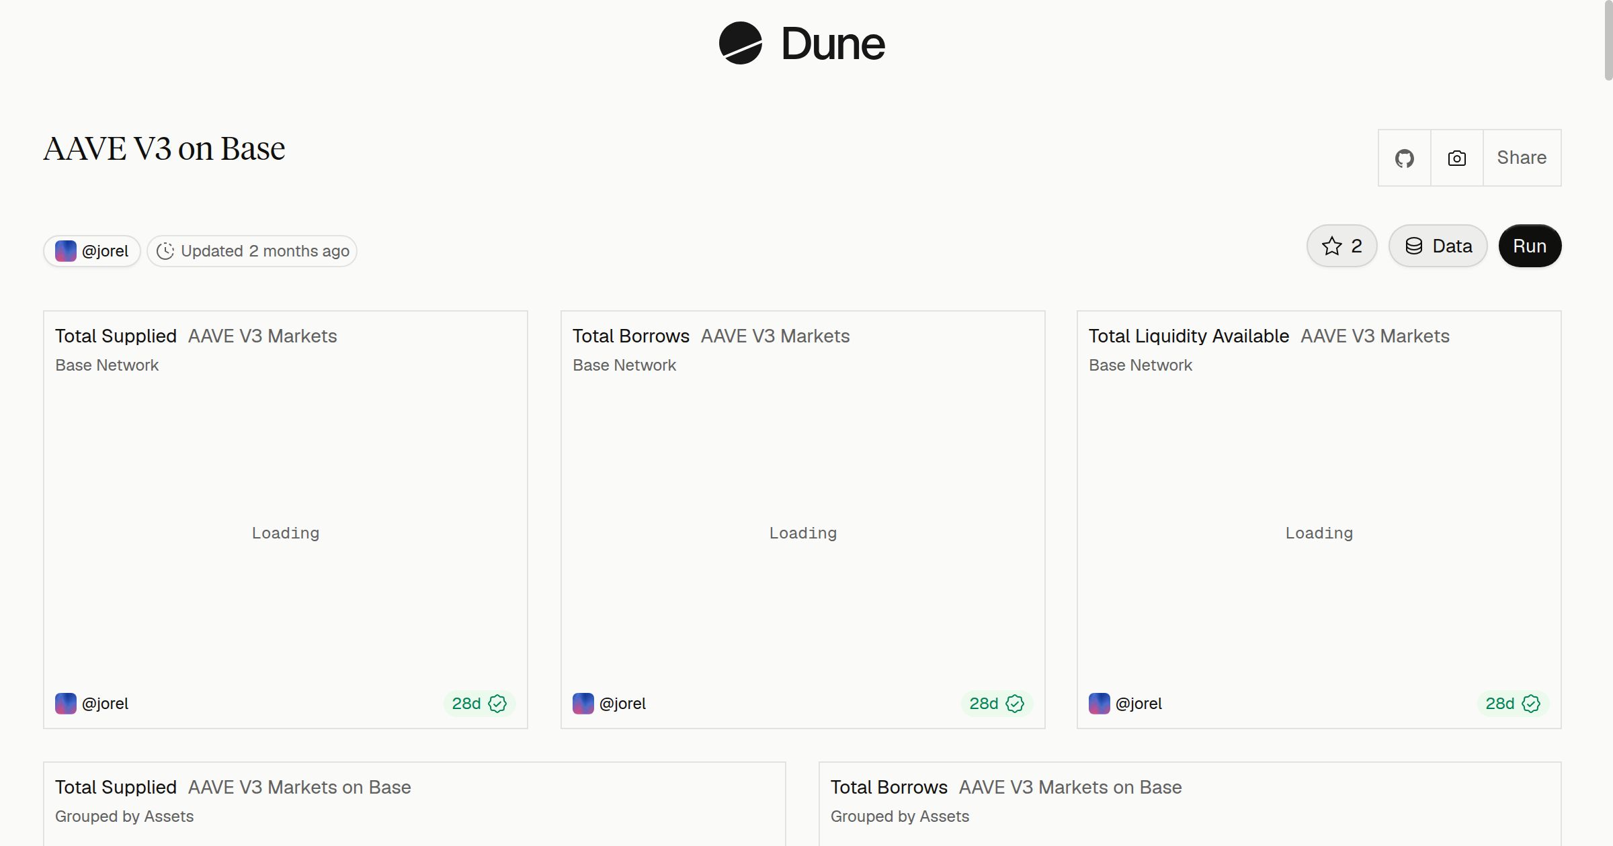Open @jorel avatar in Total Borrows card footer
The width and height of the screenshot is (1613, 846).
583,703
